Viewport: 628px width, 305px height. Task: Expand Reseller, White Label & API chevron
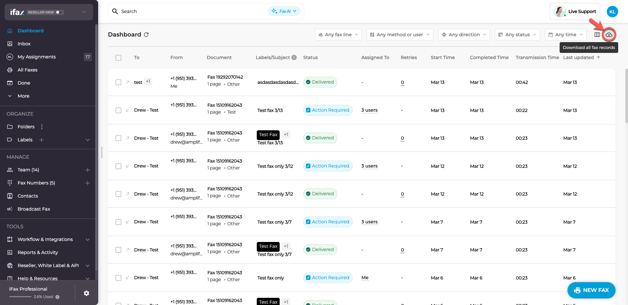tap(88, 265)
